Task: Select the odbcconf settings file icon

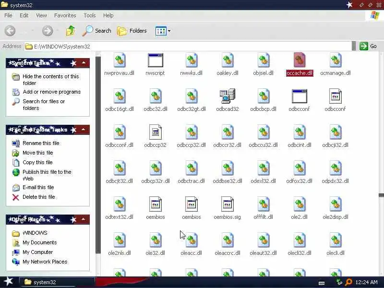Action: [x=335, y=96]
